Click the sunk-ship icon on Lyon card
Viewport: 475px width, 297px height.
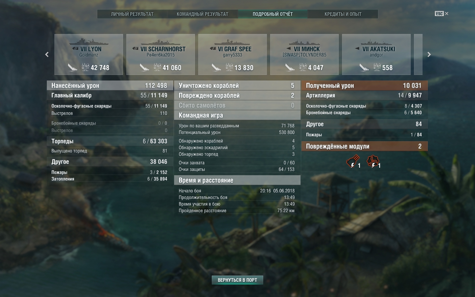[72, 67]
